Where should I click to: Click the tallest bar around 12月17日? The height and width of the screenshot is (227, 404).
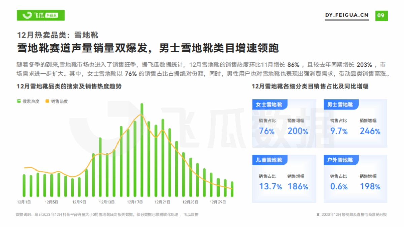point(142,148)
